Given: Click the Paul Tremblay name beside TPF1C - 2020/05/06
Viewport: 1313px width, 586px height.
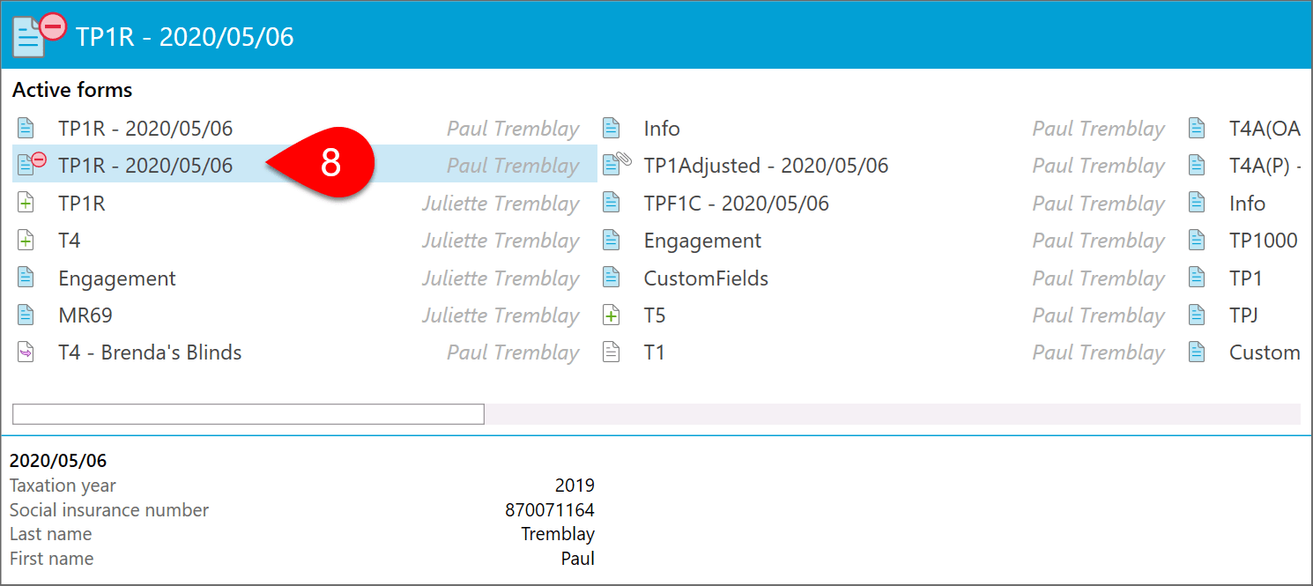Looking at the screenshot, I should [1099, 203].
